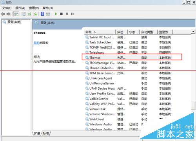Click Vali... description in Validity WBF row
Image resolution: width=196 pixels, height=141 pixels.
click(121, 104)
